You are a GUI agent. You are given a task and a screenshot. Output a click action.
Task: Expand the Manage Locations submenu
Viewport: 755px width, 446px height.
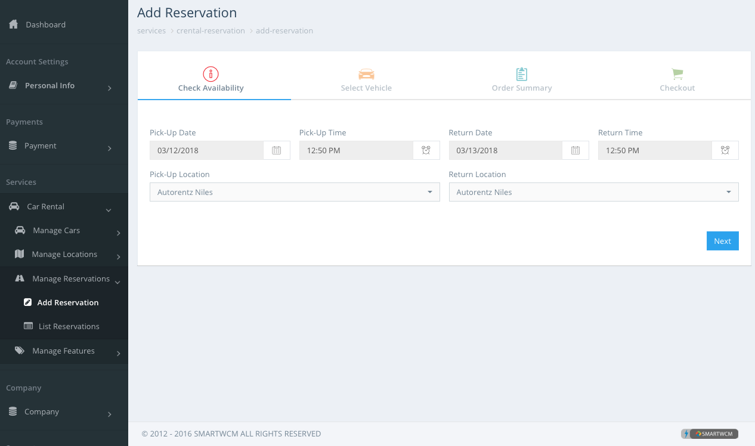(64, 255)
